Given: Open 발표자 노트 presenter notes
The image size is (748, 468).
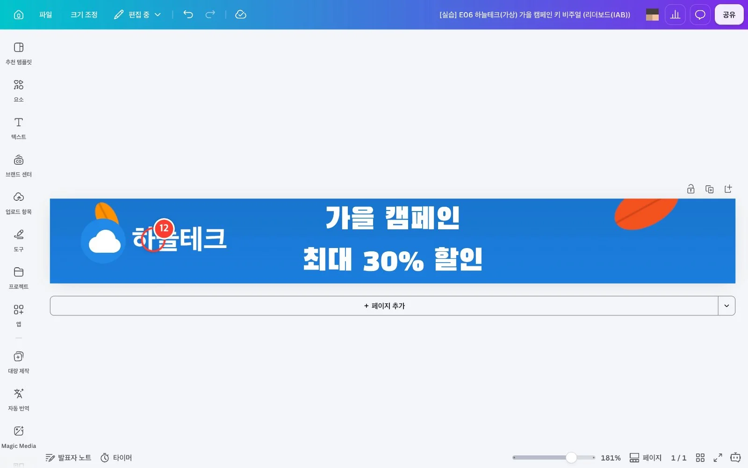Looking at the screenshot, I should 68,458.
